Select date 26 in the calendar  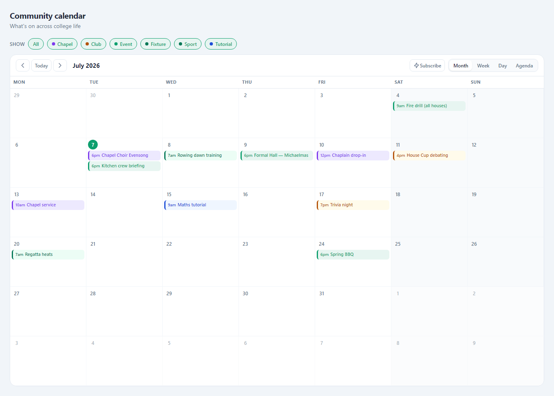point(474,244)
